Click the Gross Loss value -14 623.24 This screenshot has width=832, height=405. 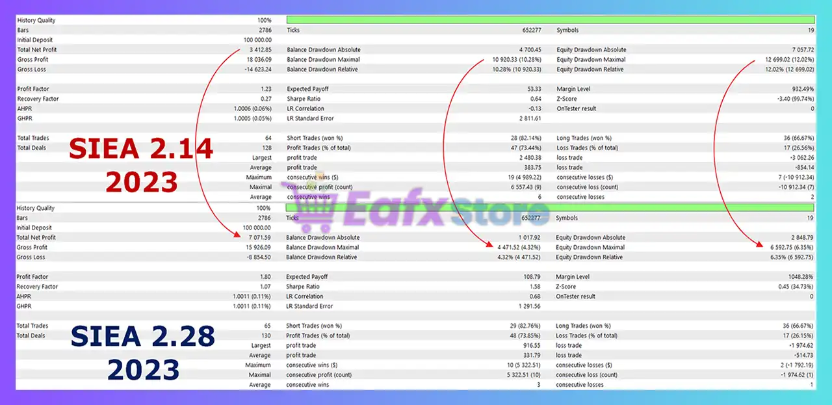click(x=254, y=69)
